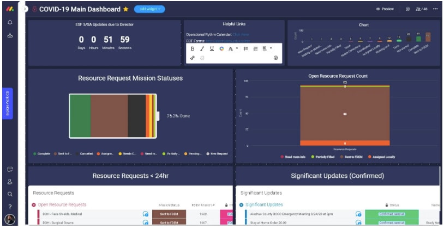
Task: Click the black Cancelled battery segment
Action: pos(137,116)
